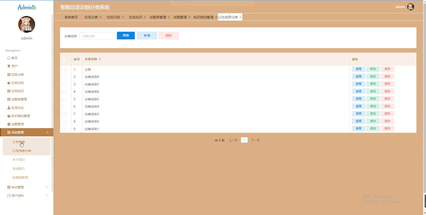Close the 试题库管理 tab with its X

click(169, 17)
